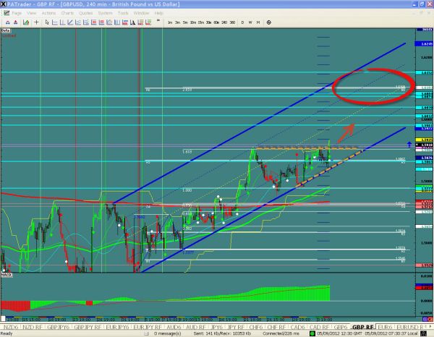This screenshot has width=434, height=337.
Task: Click the blue up arrow on price axis
Action: coord(410,145)
